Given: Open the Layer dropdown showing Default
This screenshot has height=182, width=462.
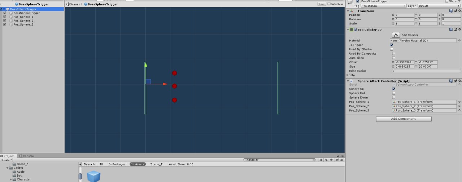Looking at the screenshot, I should pyautogui.click(x=439, y=6).
